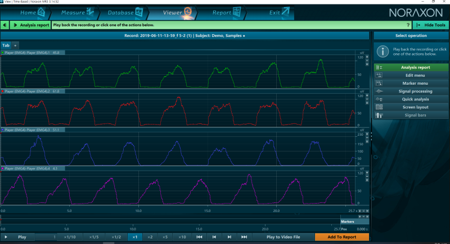Zoom in EMG4.2 amplitude with plus
This screenshot has height=244, width=450.
click(367, 95)
